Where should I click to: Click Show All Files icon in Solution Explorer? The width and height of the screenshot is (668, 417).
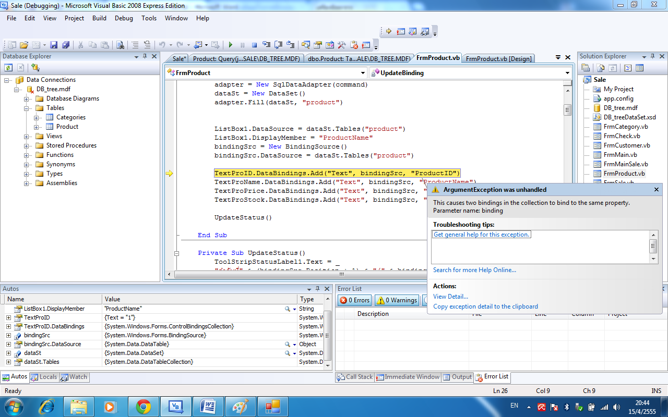601,68
